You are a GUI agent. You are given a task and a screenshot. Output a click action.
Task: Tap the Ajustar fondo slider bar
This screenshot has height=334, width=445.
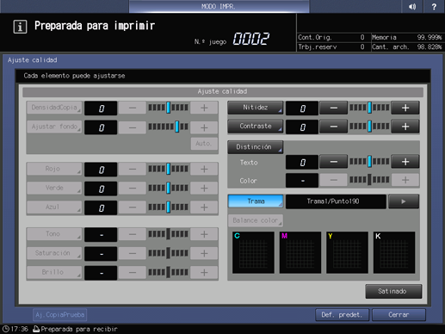click(x=169, y=127)
